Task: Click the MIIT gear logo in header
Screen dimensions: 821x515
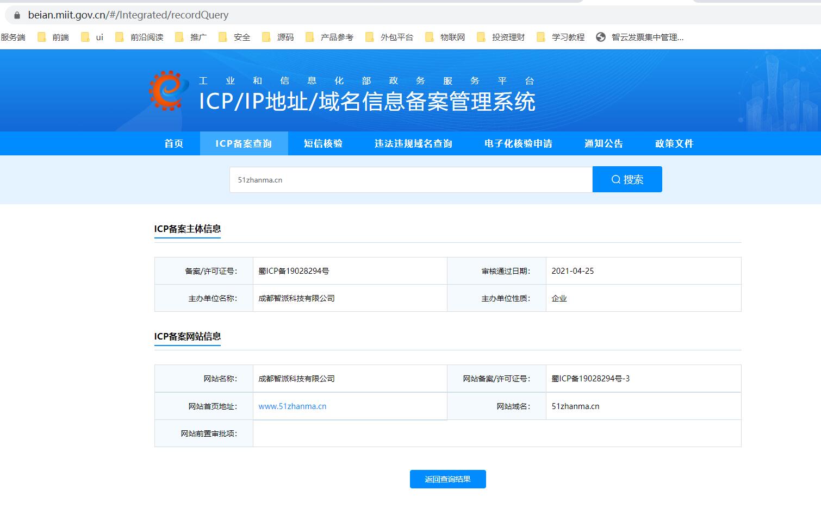Action: [168, 91]
